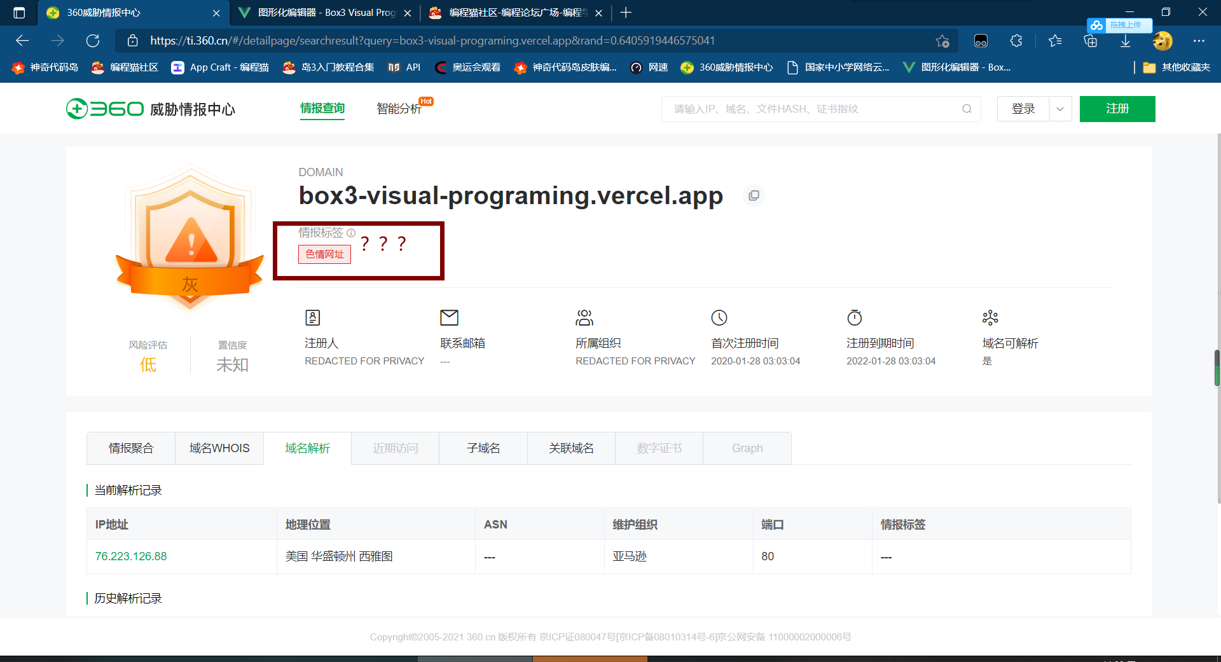
Task: Open the 情报查询 menu
Action: tap(322, 109)
